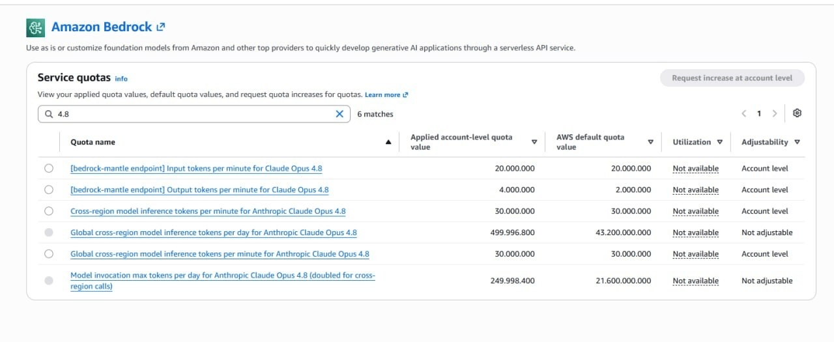Select radio for bedrock-mantle Input tokens quota
Image resolution: width=834 pixels, height=342 pixels.
click(49, 168)
